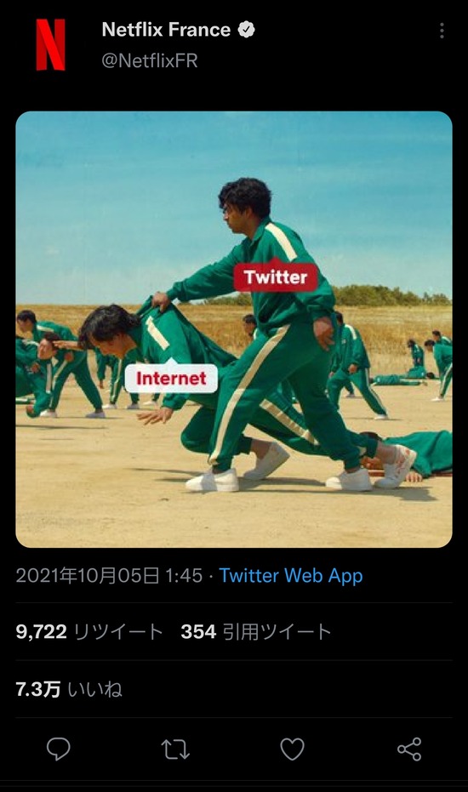The image size is (468, 792).
Task: Open the Netflix N logo profile picture
Action: click(50, 45)
